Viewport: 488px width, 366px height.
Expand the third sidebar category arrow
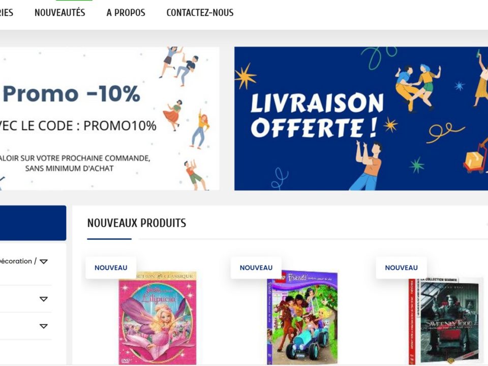[x=44, y=326]
